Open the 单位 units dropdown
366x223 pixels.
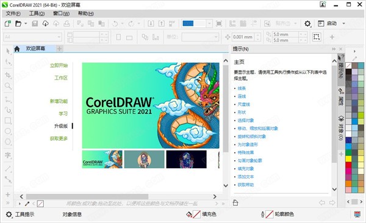tap(216, 37)
